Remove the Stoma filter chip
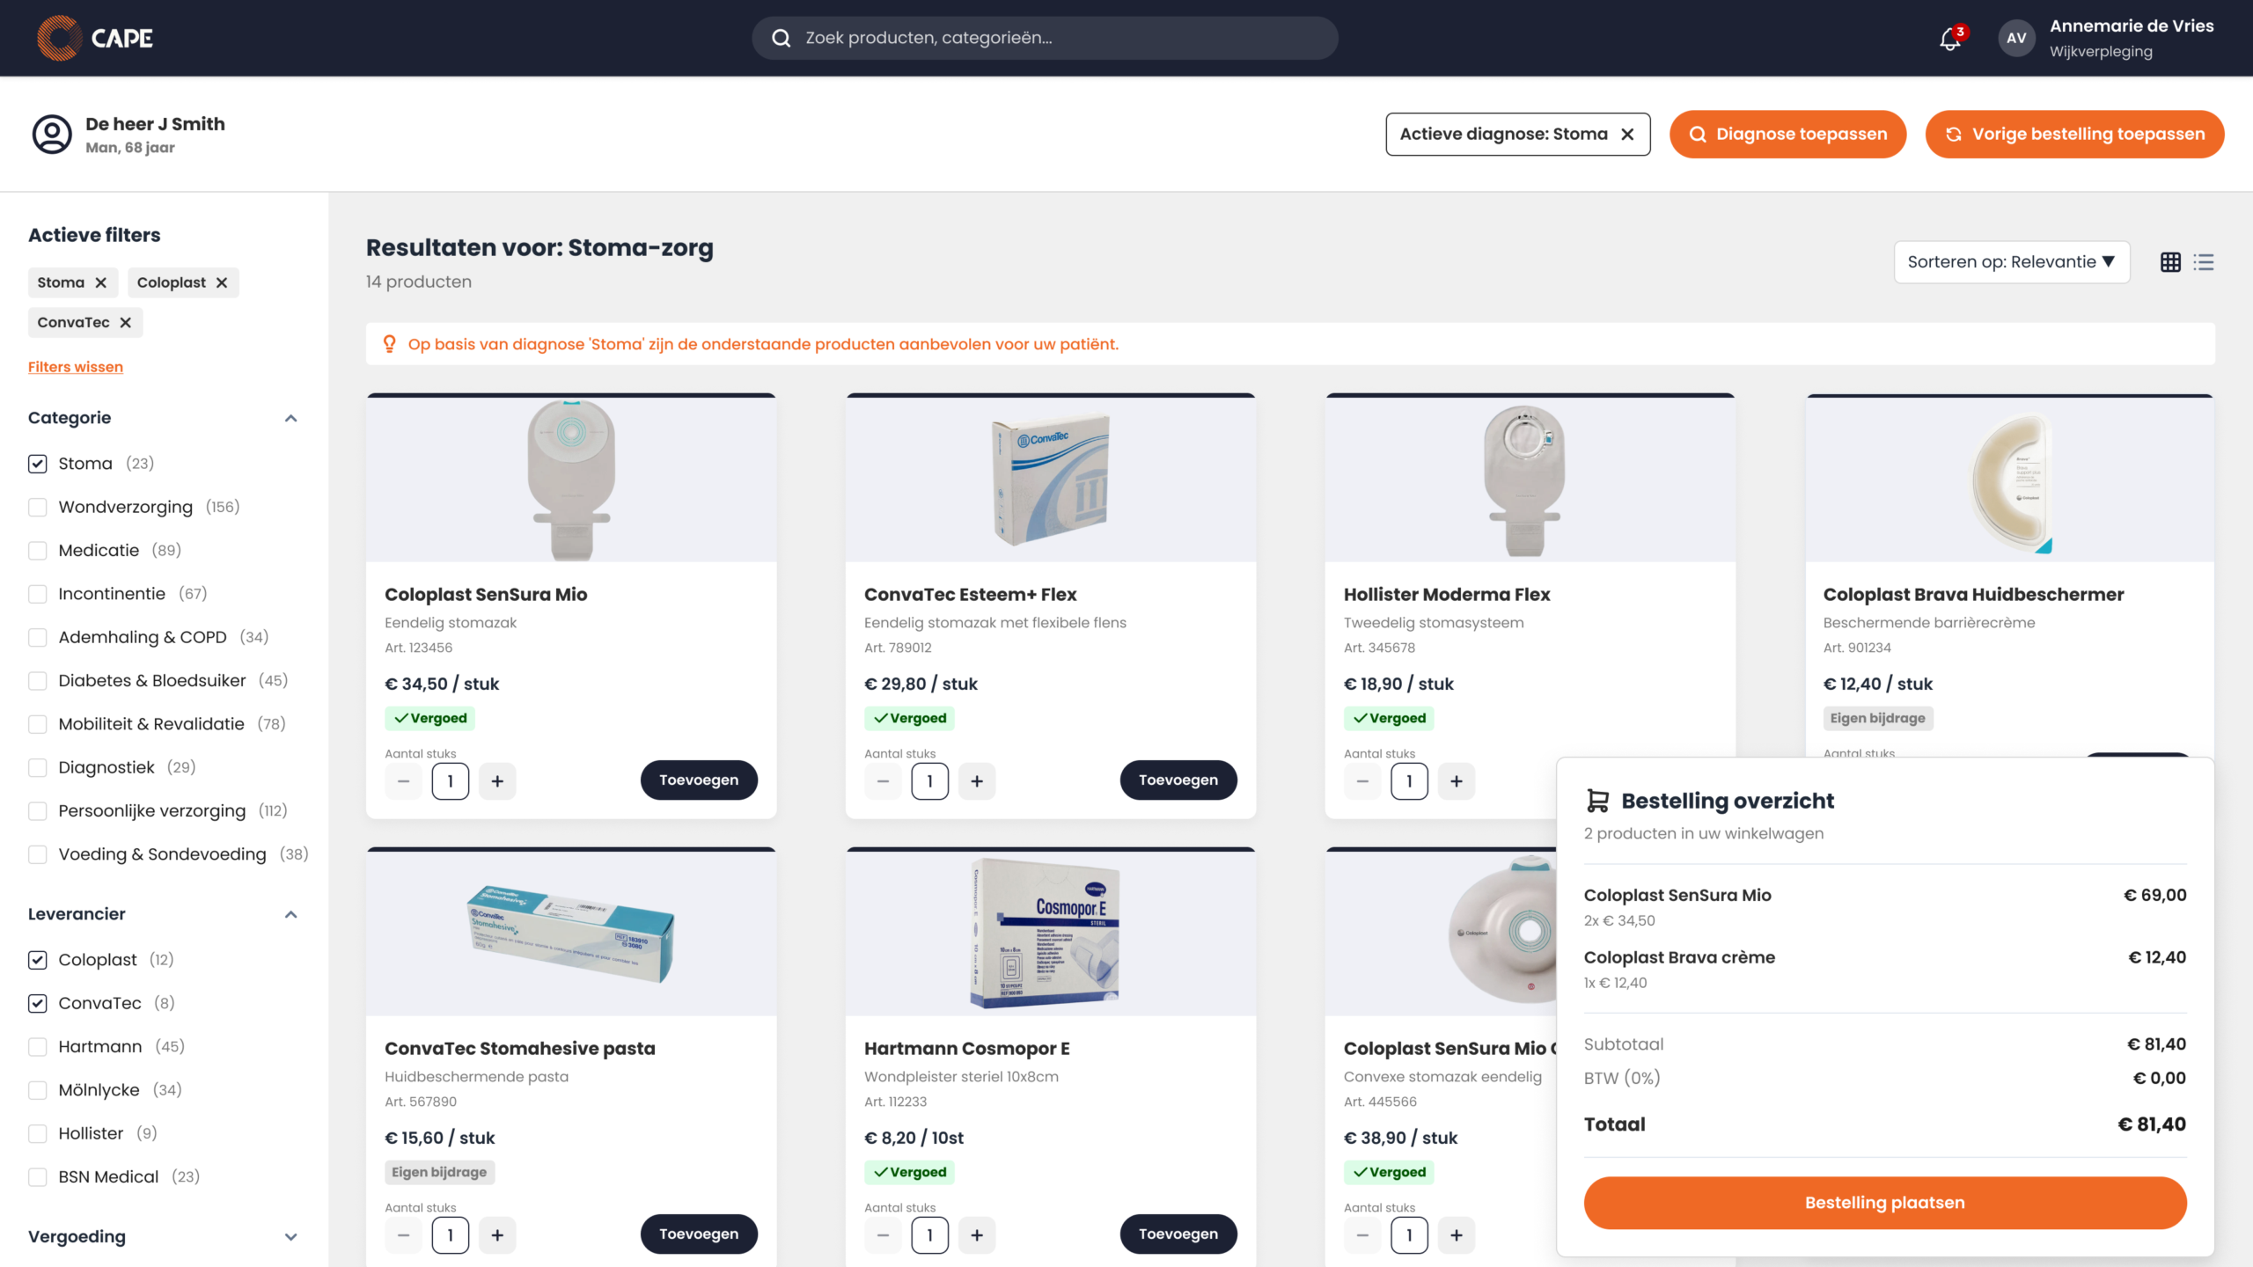2253x1267 pixels. pos(100,282)
